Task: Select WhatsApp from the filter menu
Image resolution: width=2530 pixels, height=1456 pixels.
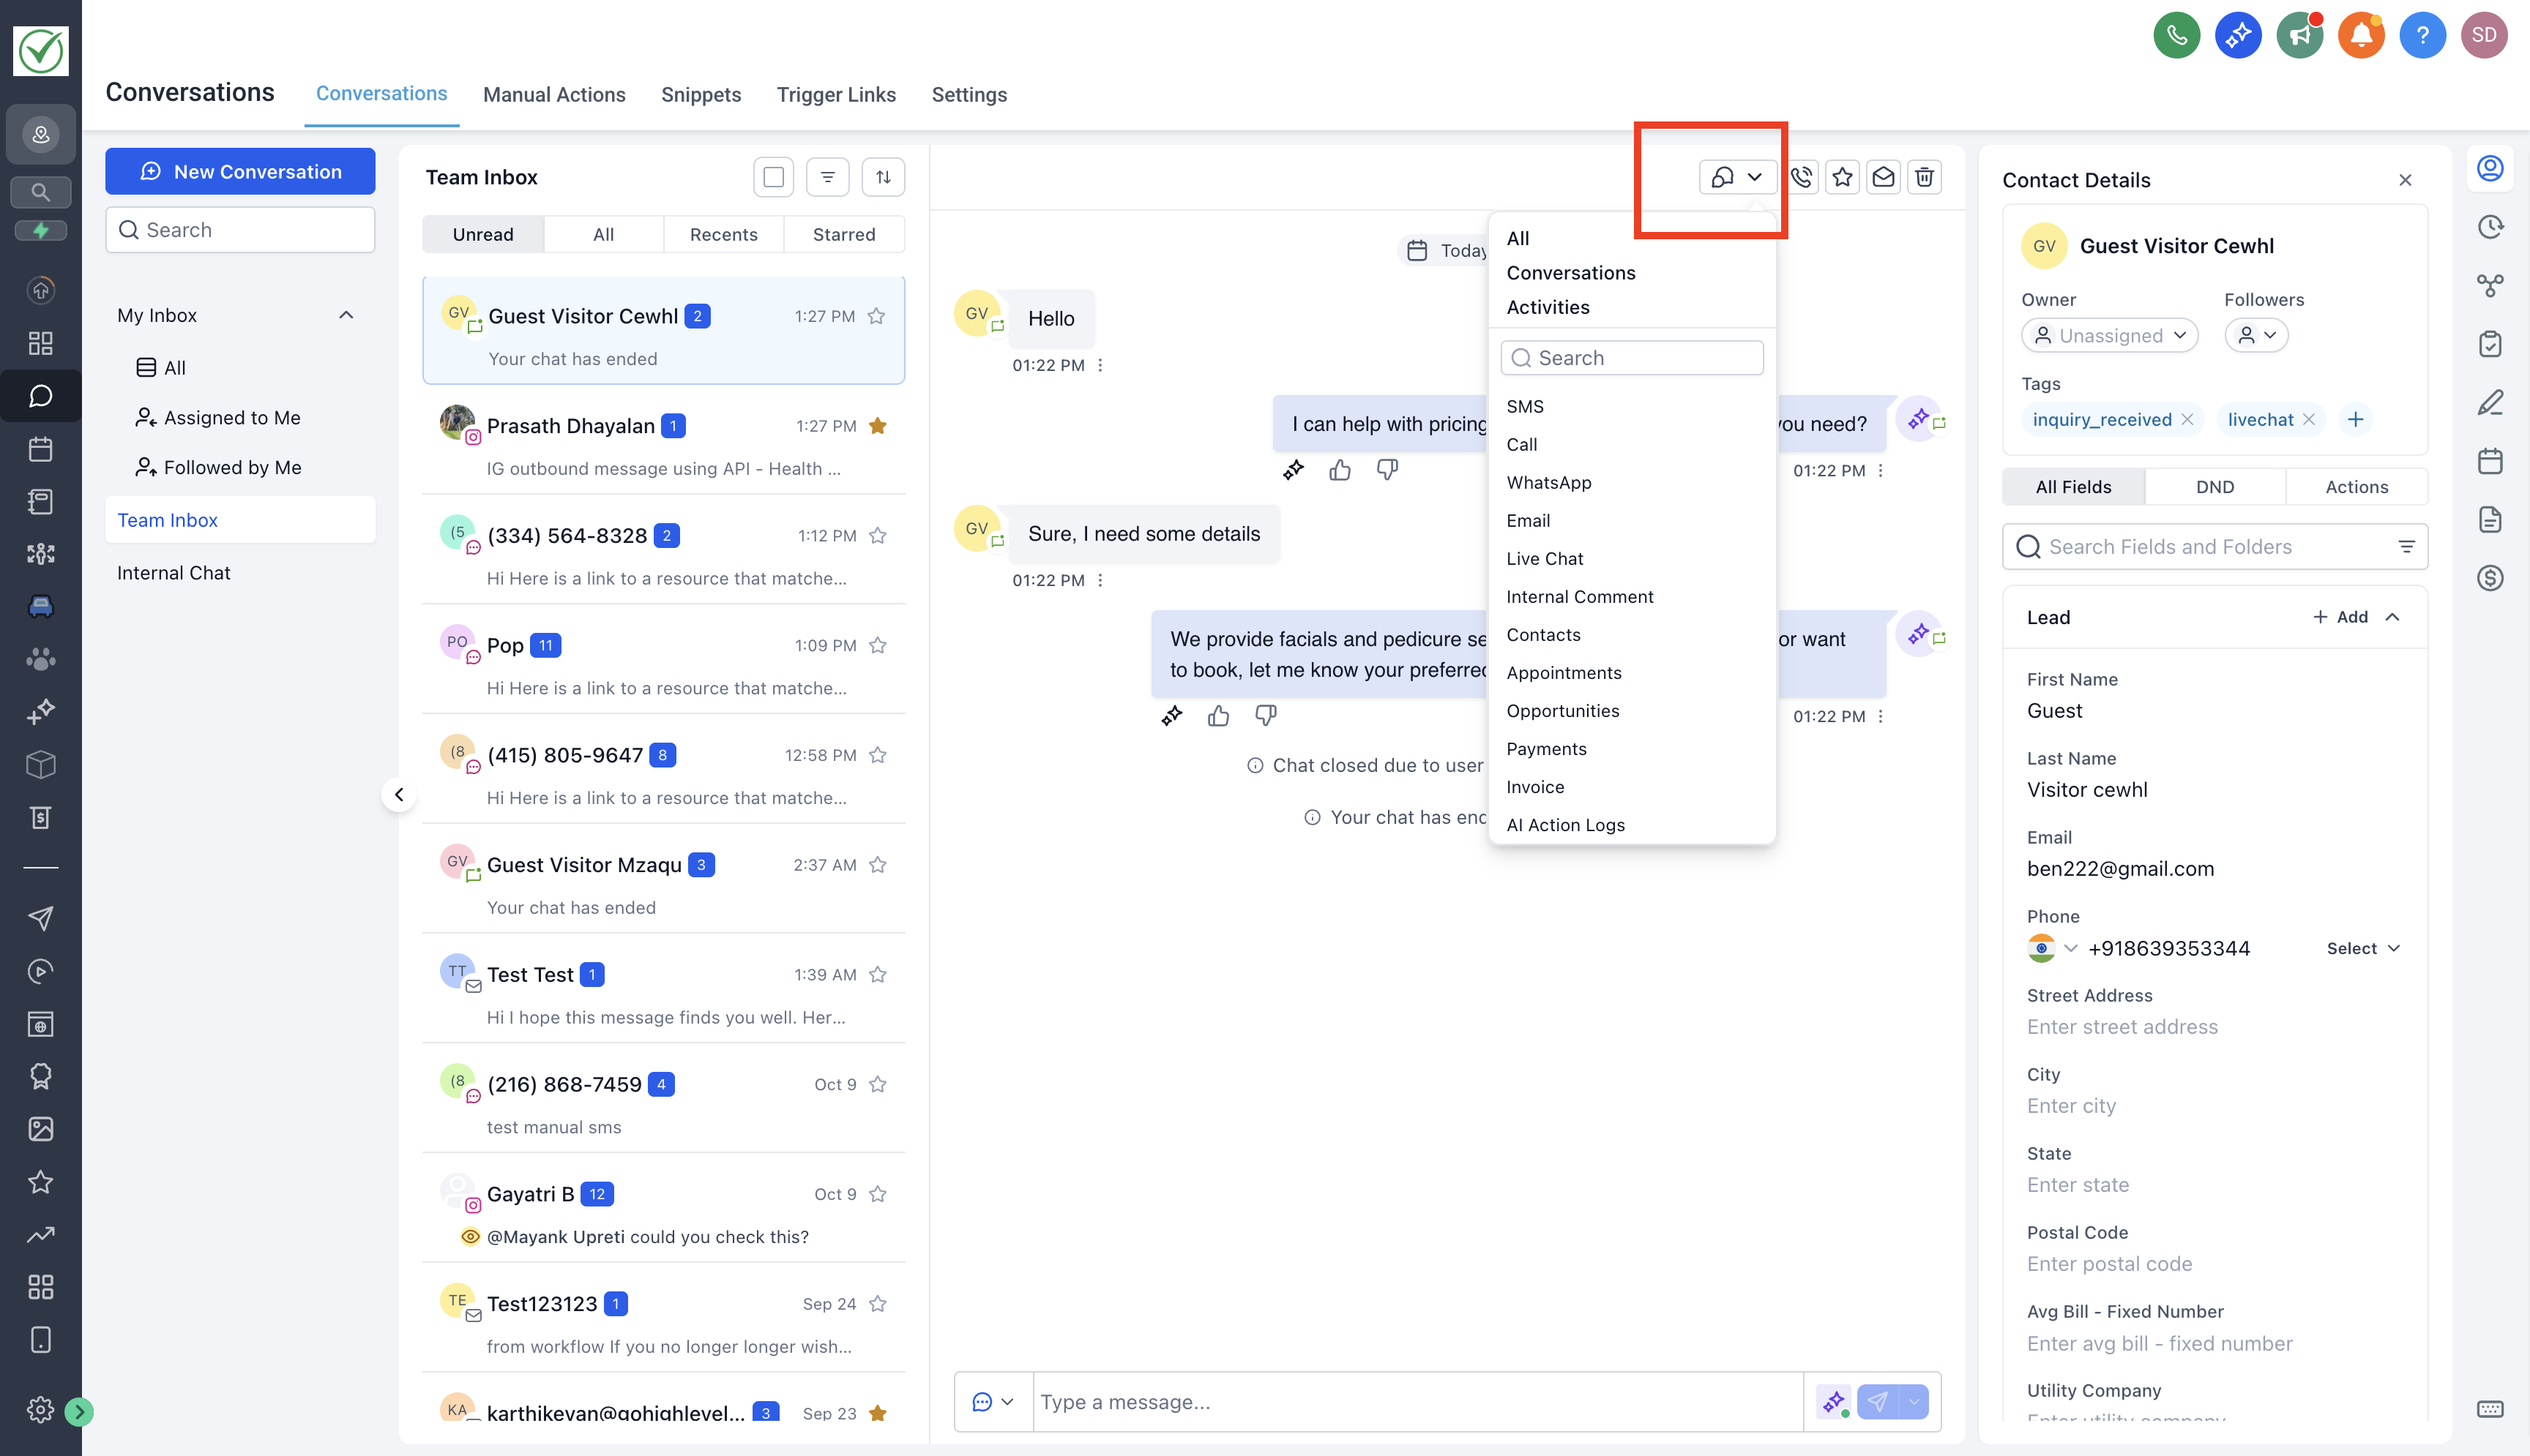Action: [1548, 483]
